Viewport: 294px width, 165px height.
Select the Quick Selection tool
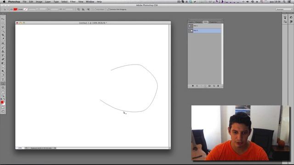click(x=3, y=31)
